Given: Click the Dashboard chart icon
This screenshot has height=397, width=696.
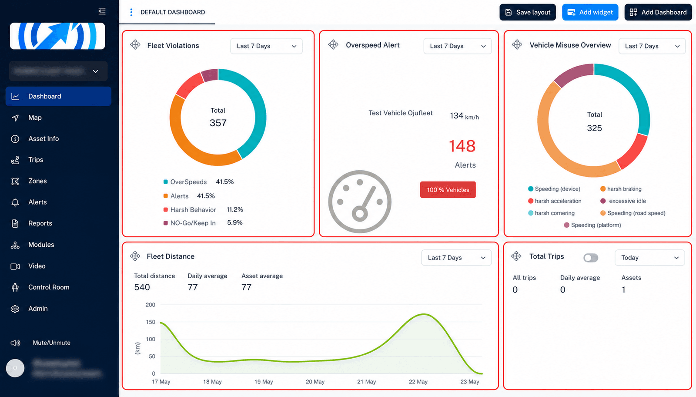Looking at the screenshot, I should (15, 97).
